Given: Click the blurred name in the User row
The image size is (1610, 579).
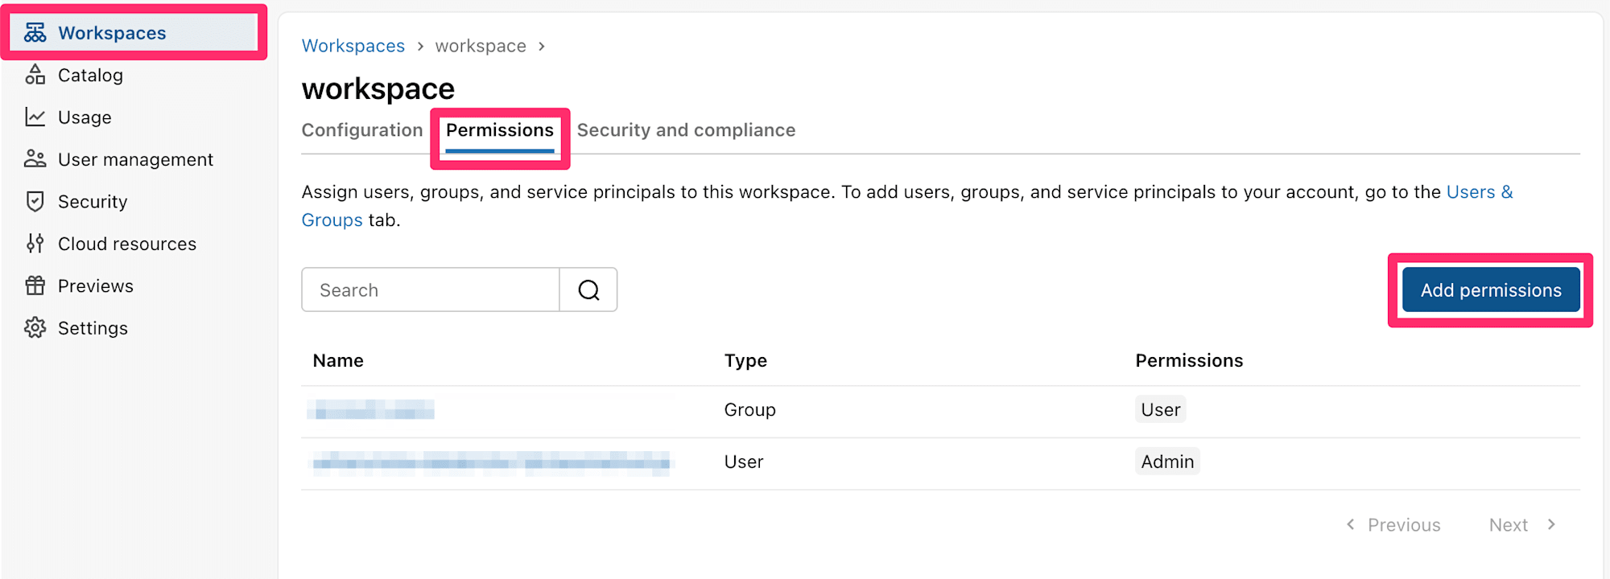Looking at the screenshot, I should [x=491, y=462].
